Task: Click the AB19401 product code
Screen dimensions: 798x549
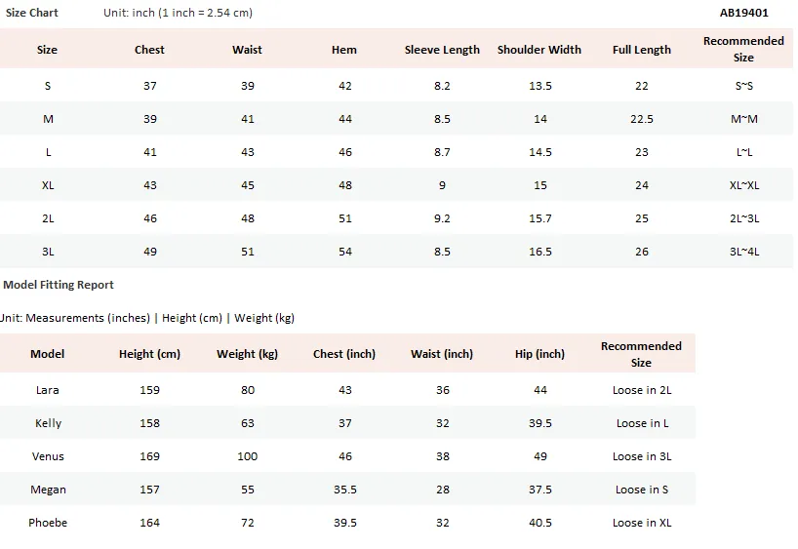Action: [743, 13]
